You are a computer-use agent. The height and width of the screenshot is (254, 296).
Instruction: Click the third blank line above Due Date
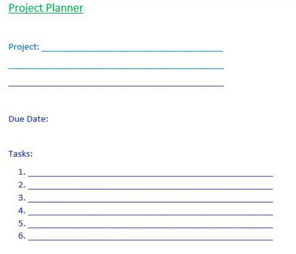tap(116, 84)
